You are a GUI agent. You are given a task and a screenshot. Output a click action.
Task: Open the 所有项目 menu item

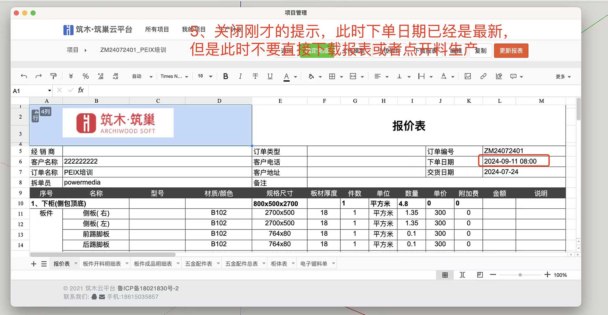pyautogui.click(x=157, y=29)
